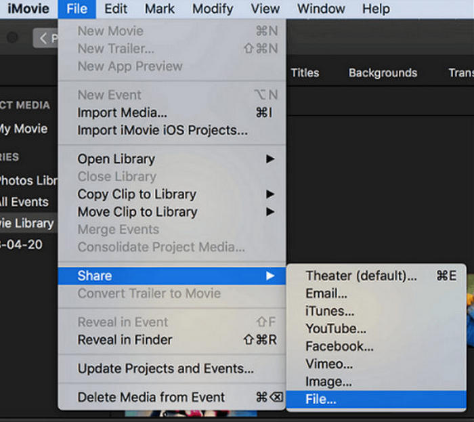Select Photos Library in sidebar
Image resolution: width=474 pixels, height=422 pixels.
28,180
